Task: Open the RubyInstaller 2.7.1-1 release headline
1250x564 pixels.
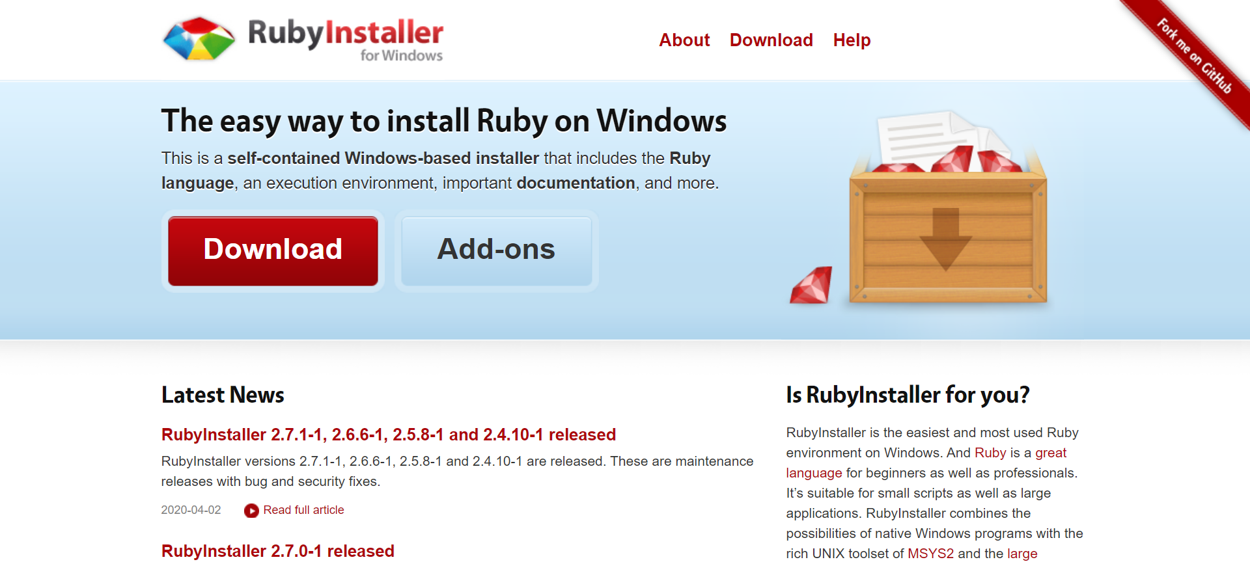Action: click(389, 435)
